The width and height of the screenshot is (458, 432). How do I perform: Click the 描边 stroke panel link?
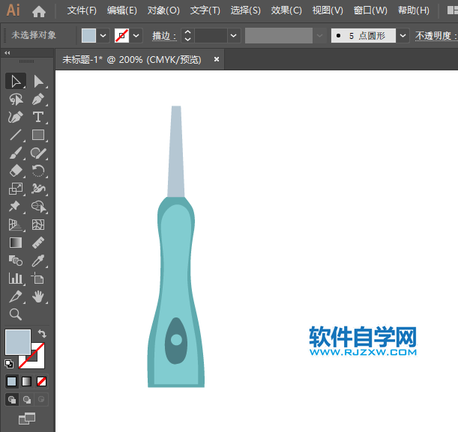164,36
